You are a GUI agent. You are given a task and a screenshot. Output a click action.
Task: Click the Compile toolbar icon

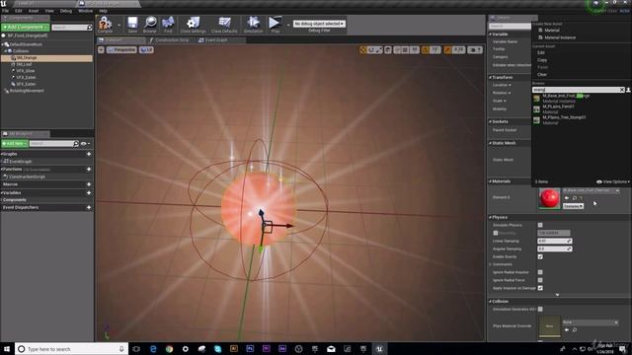click(x=106, y=24)
